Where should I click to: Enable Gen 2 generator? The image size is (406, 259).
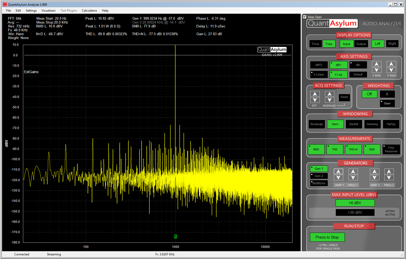pos(319,176)
